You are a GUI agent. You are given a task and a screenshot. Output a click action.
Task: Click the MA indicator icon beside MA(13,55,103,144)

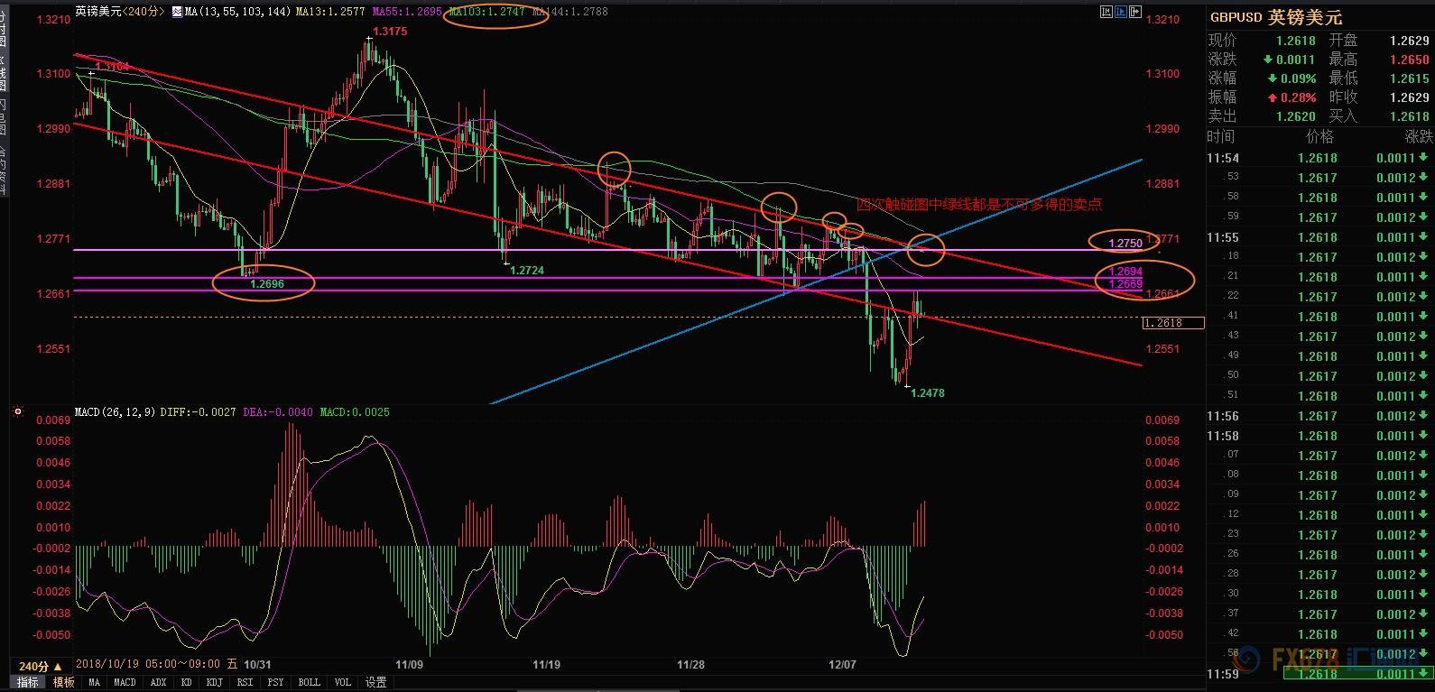point(177,13)
